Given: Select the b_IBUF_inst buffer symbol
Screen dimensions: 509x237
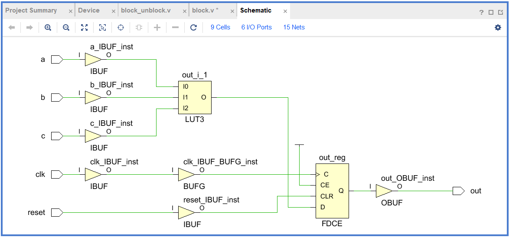Looking at the screenshot, I should [93, 97].
